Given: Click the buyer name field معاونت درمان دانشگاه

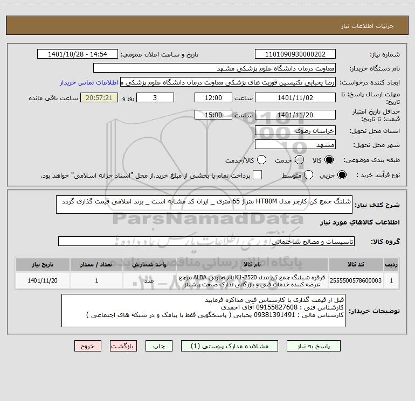Looking at the screenshot, I should pyautogui.click(x=215, y=68).
